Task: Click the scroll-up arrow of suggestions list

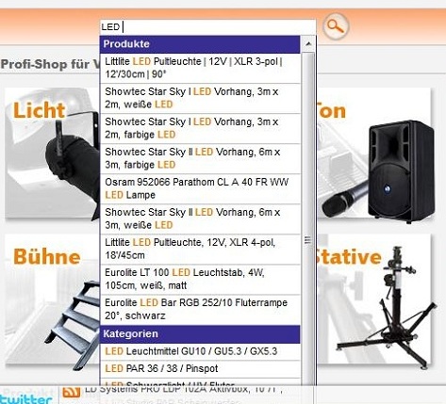Action: pyautogui.click(x=308, y=44)
